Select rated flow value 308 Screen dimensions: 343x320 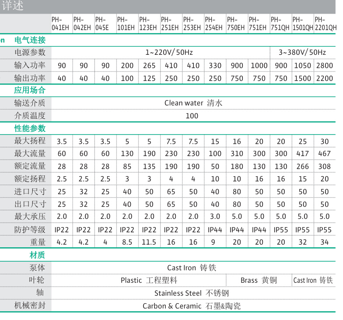(x=325, y=167)
